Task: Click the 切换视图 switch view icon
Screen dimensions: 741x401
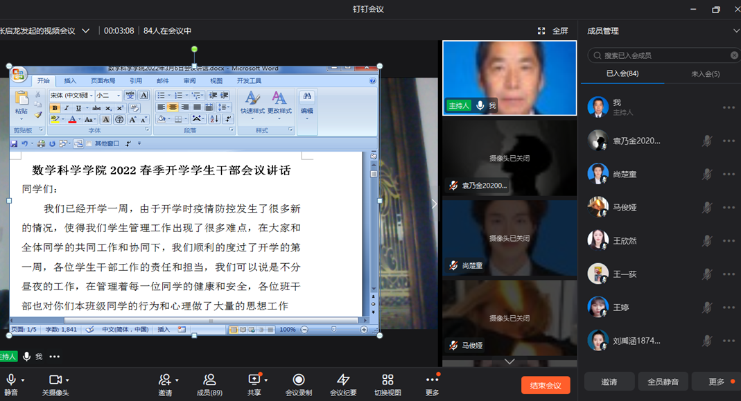Action: 387,380
